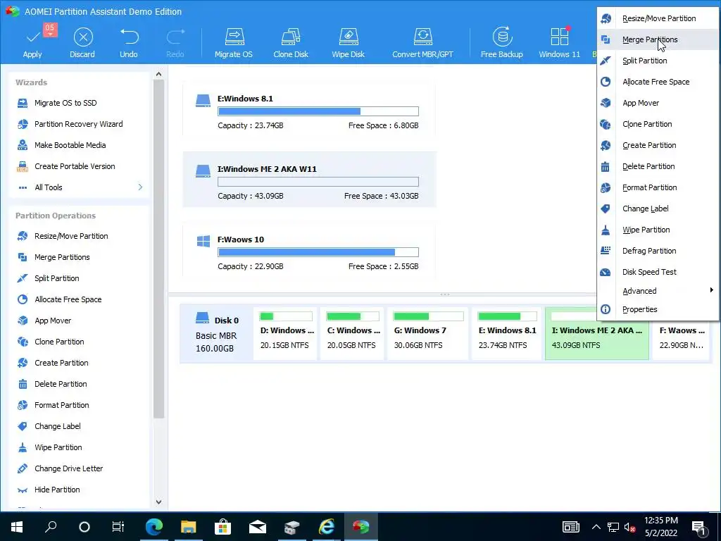Open Internet Explorer from taskbar

click(326, 527)
